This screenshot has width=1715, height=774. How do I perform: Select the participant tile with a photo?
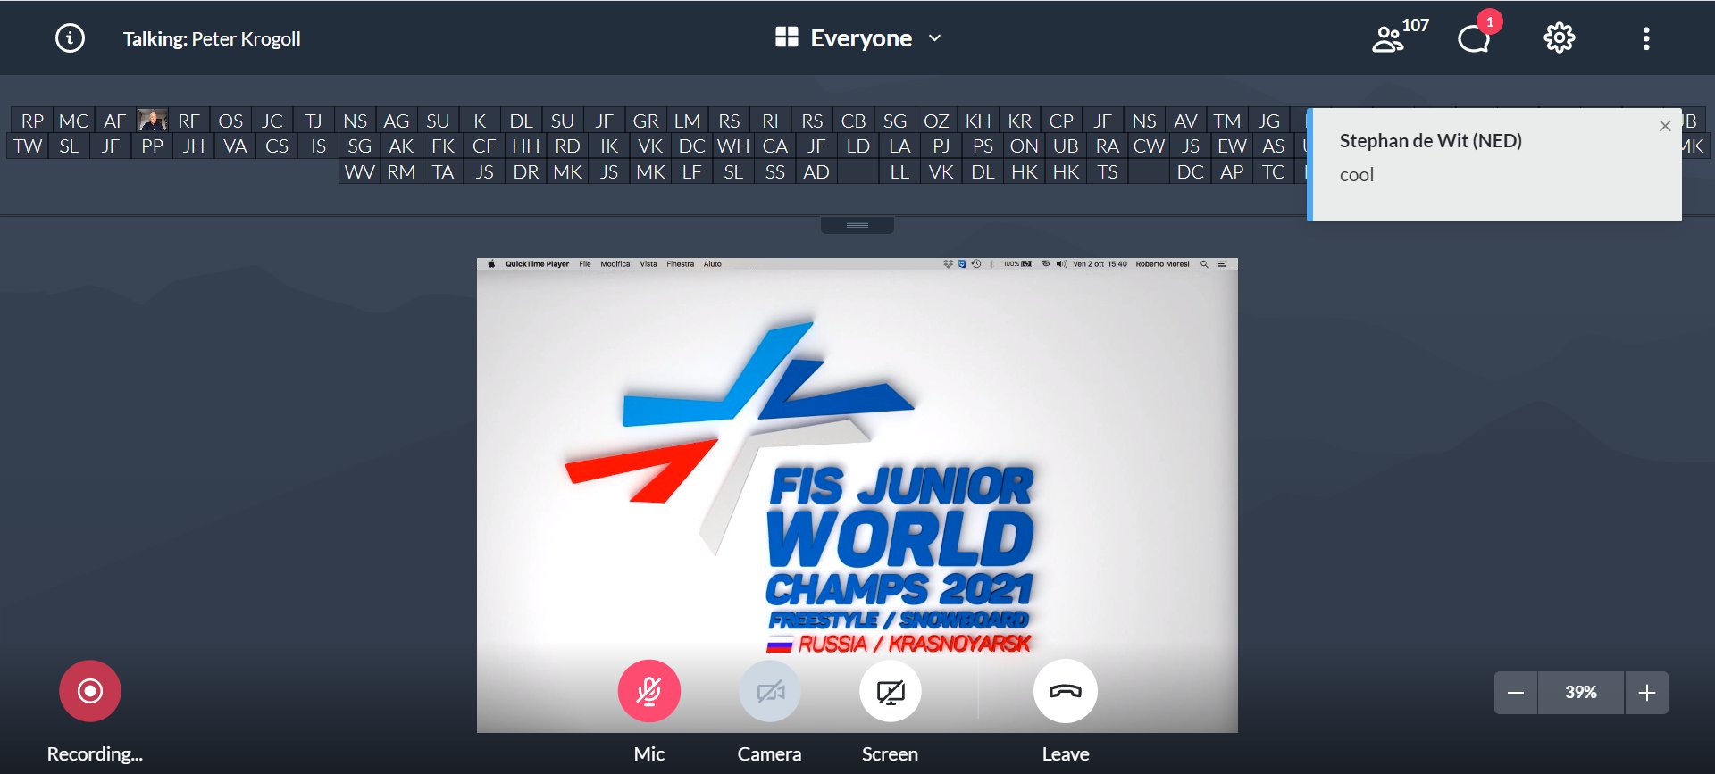click(153, 120)
